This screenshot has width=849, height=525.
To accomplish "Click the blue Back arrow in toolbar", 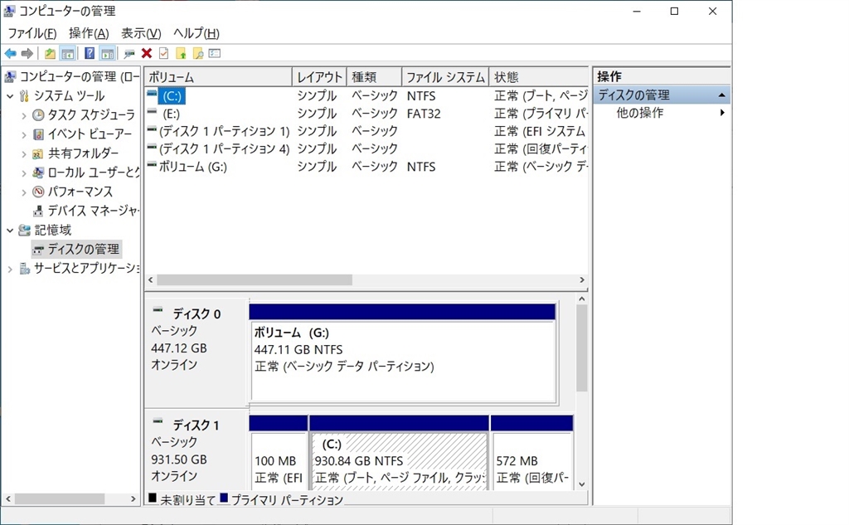I will (x=10, y=53).
